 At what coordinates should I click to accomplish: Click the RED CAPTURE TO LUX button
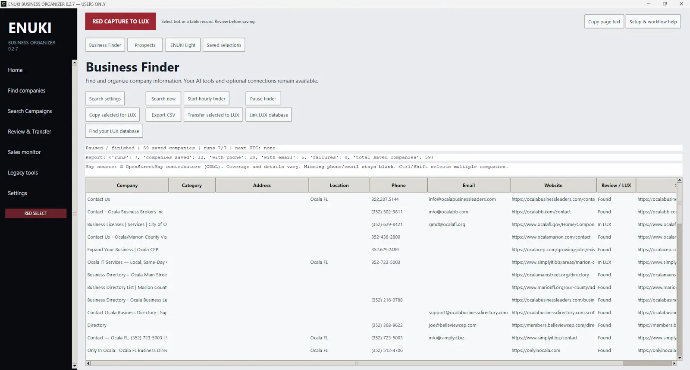coord(120,22)
